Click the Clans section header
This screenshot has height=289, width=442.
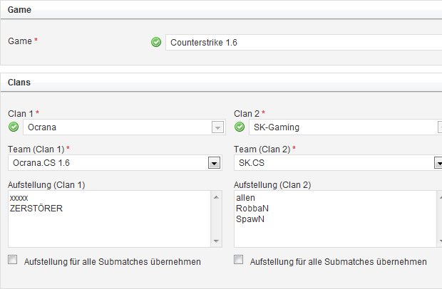click(19, 82)
